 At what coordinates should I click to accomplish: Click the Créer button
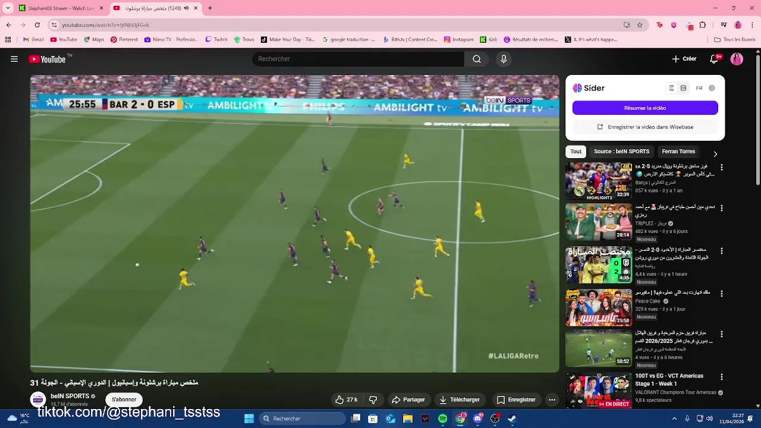684,59
